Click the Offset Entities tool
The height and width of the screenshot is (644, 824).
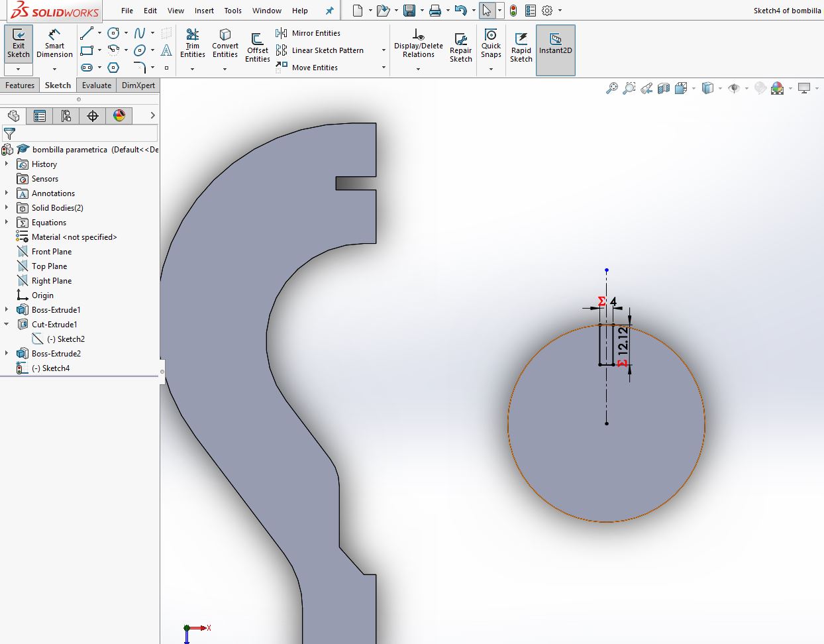[x=257, y=48]
